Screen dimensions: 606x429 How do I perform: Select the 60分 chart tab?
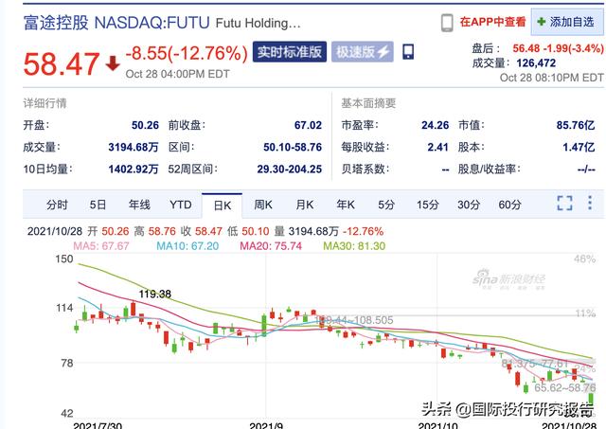[509, 205]
